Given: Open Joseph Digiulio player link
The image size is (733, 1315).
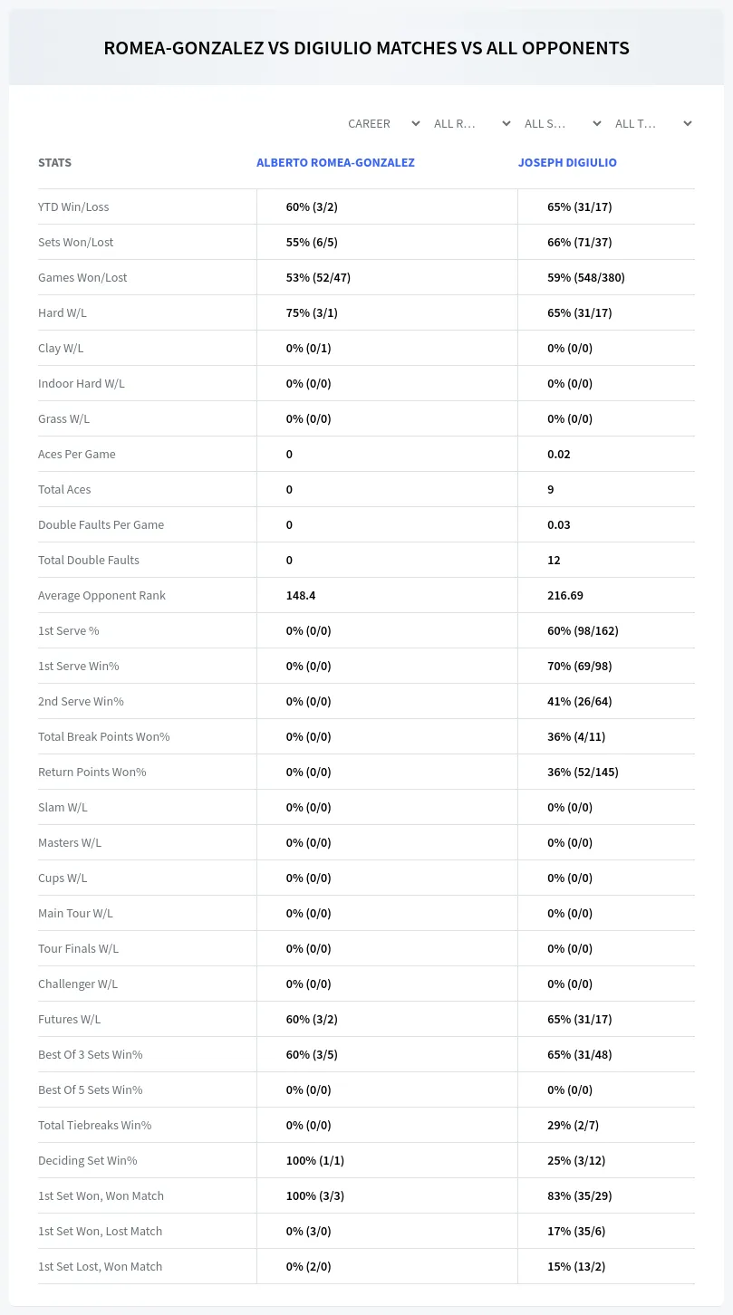Looking at the screenshot, I should (567, 163).
